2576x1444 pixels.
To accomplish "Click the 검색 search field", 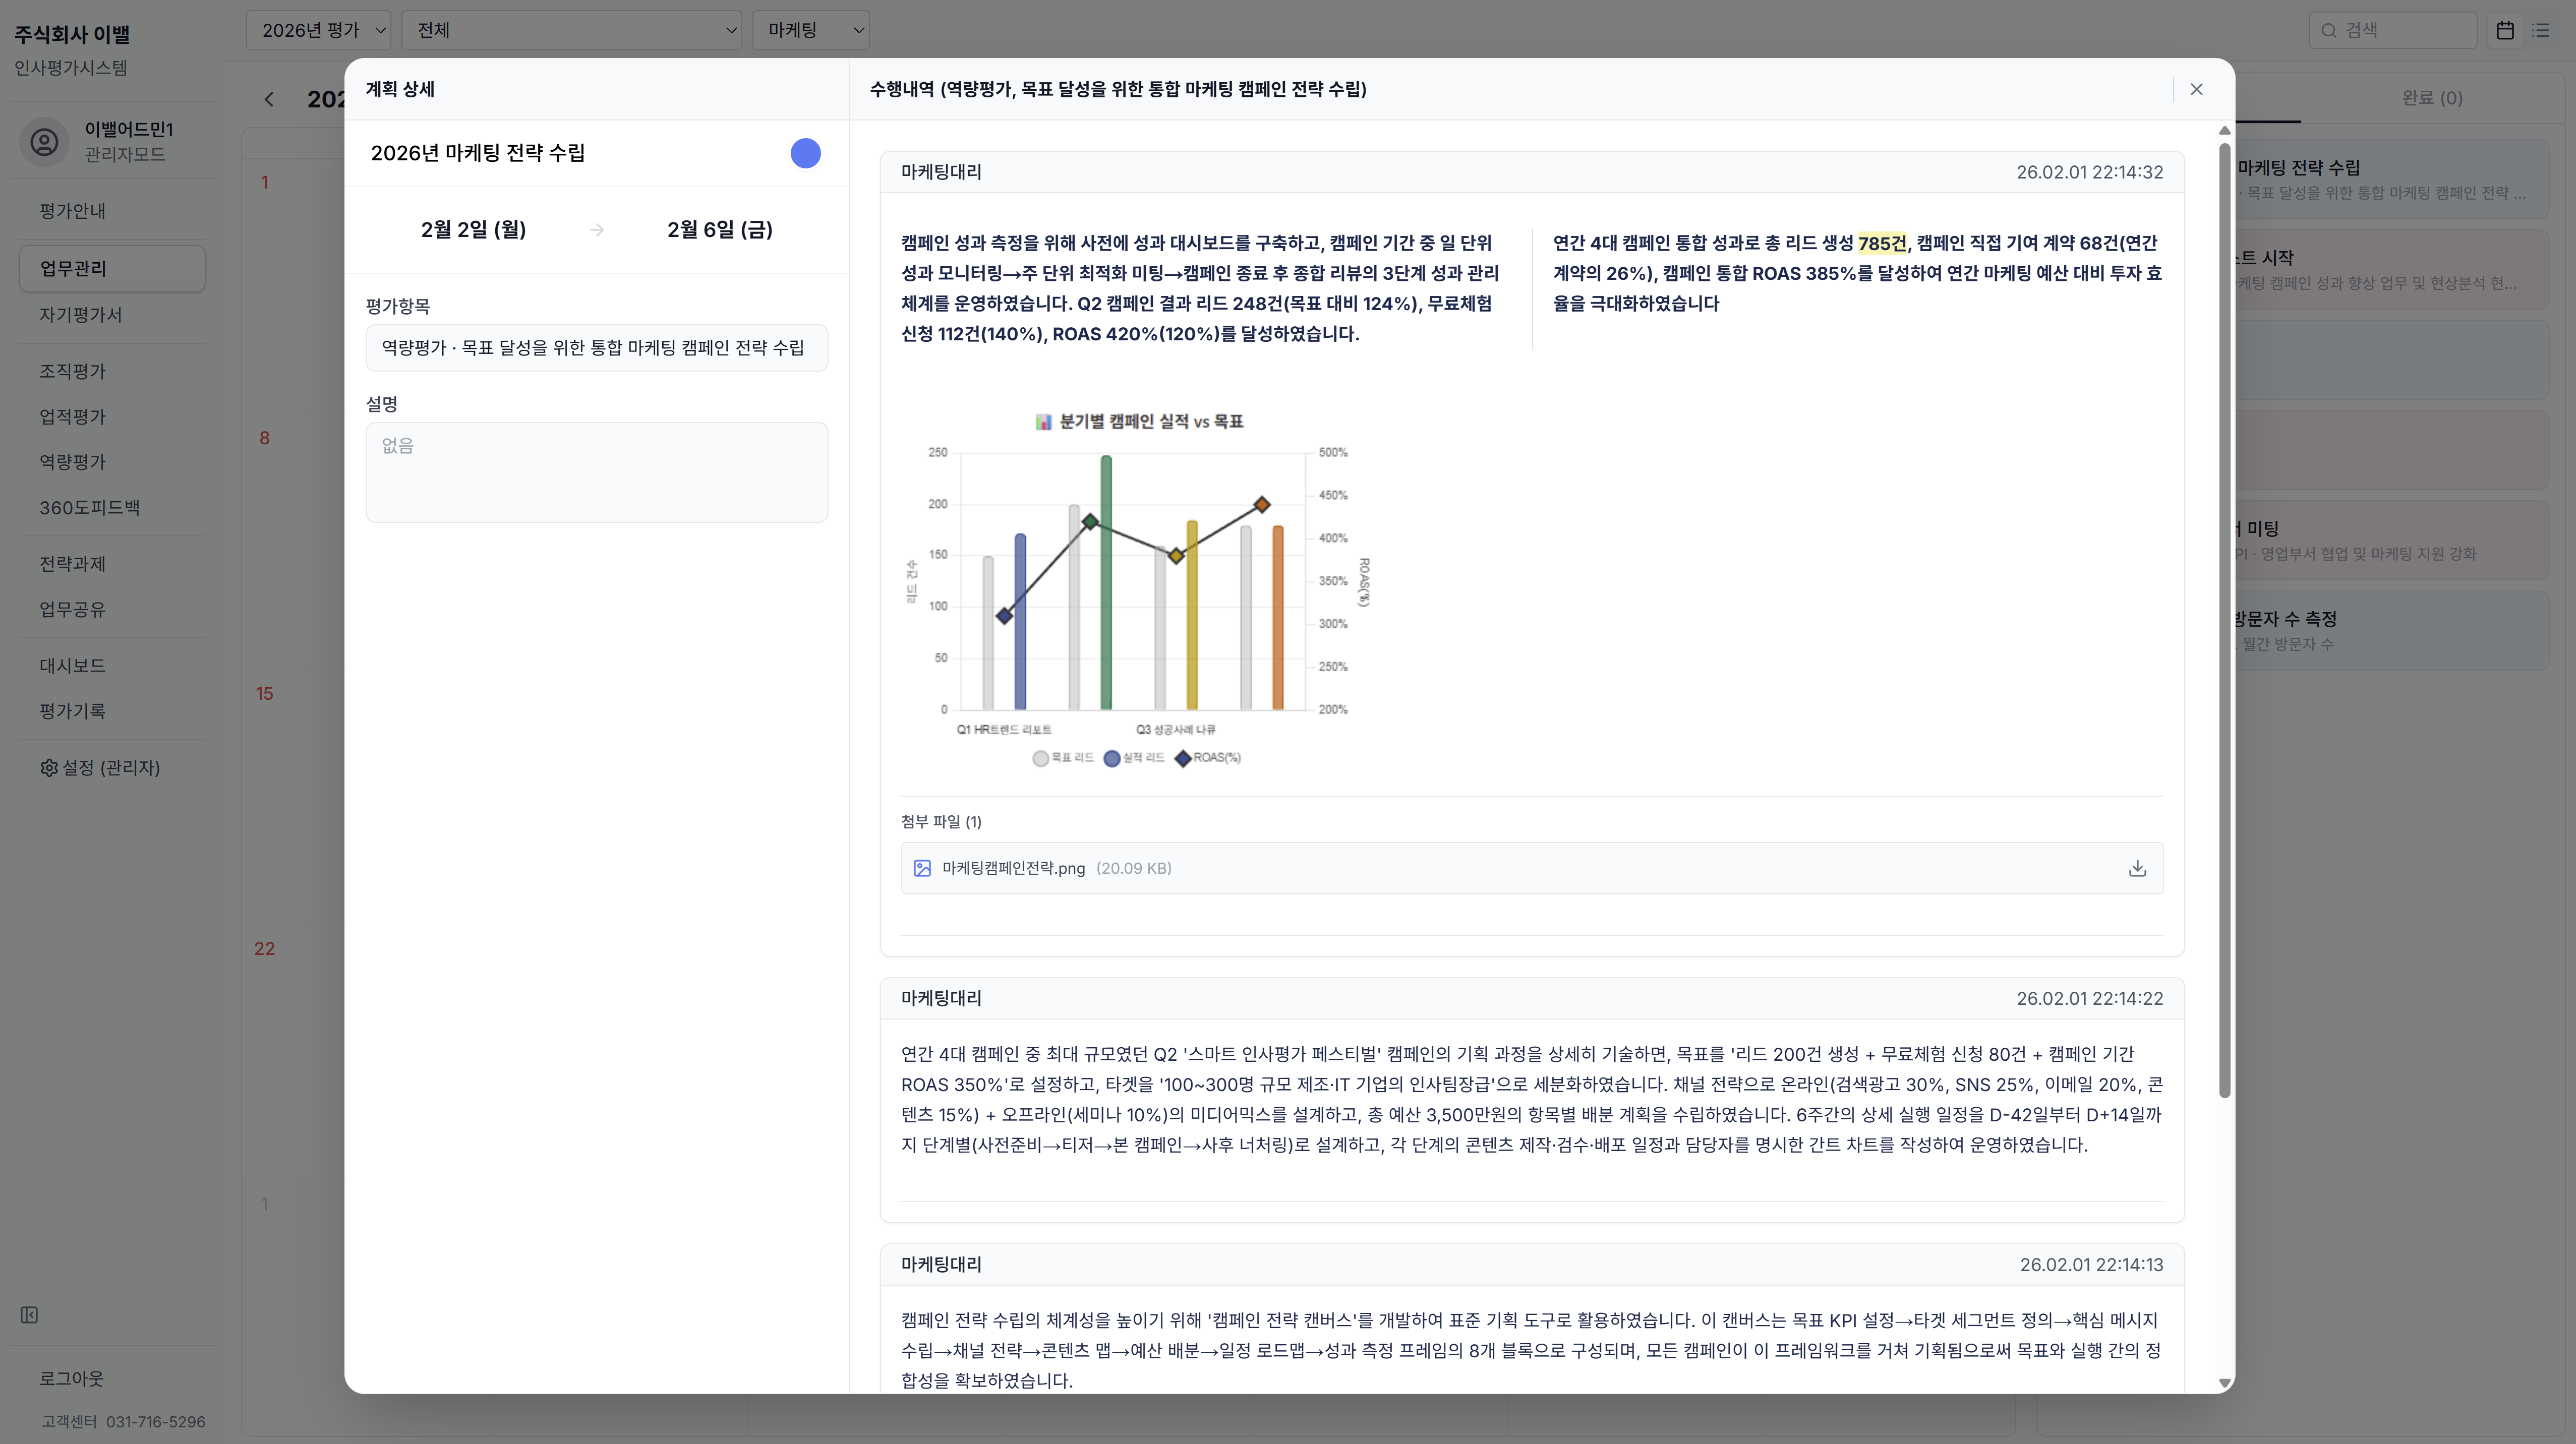I will [x=2400, y=30].
